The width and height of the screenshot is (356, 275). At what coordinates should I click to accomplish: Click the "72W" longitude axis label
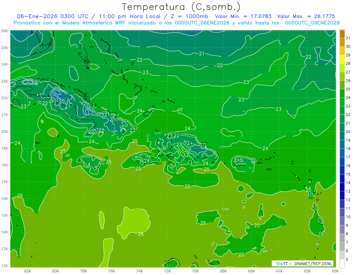coord(167,271)
